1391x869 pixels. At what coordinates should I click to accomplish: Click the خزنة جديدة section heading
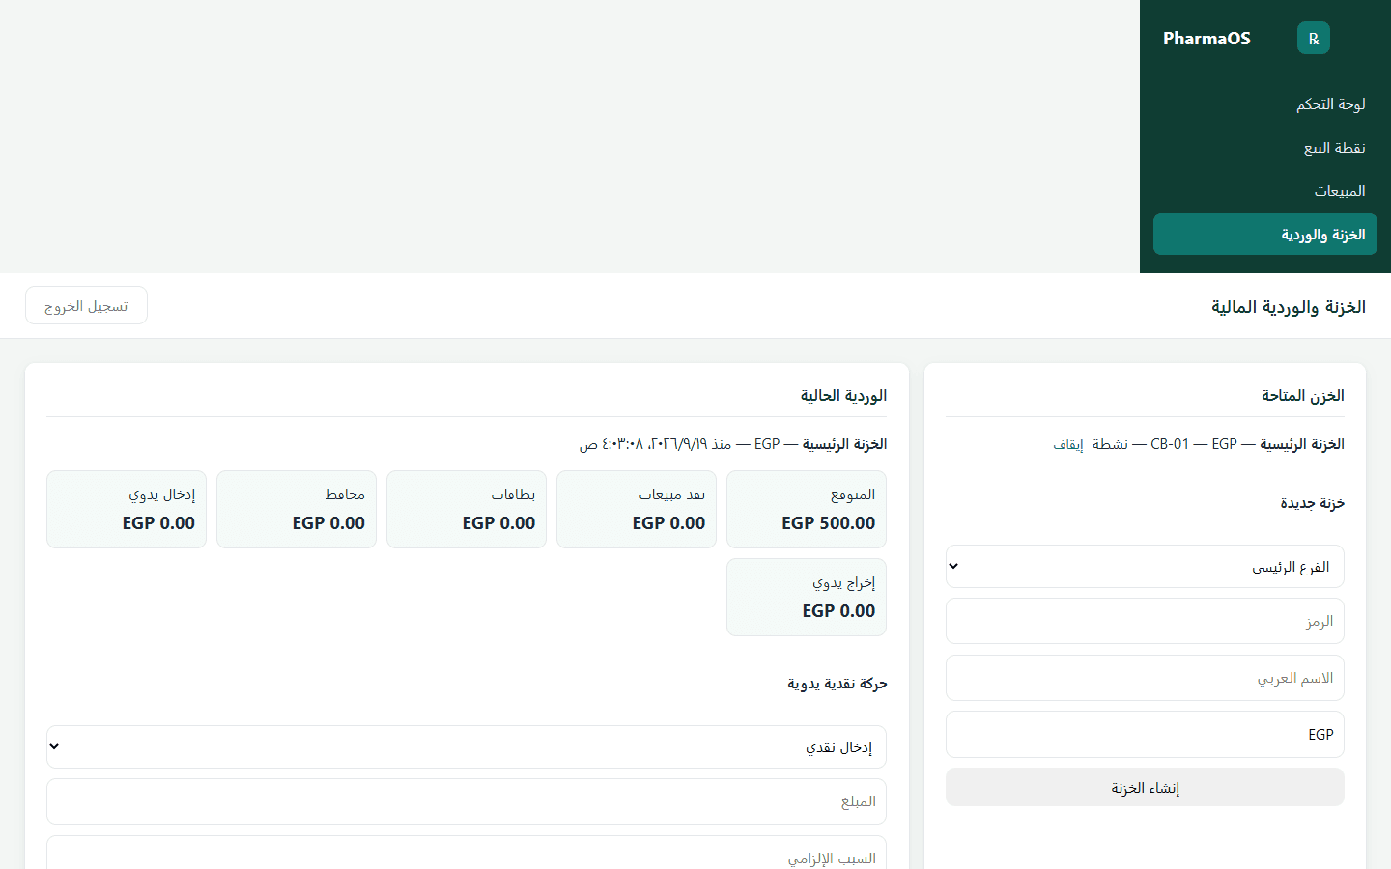point(1313,503)
